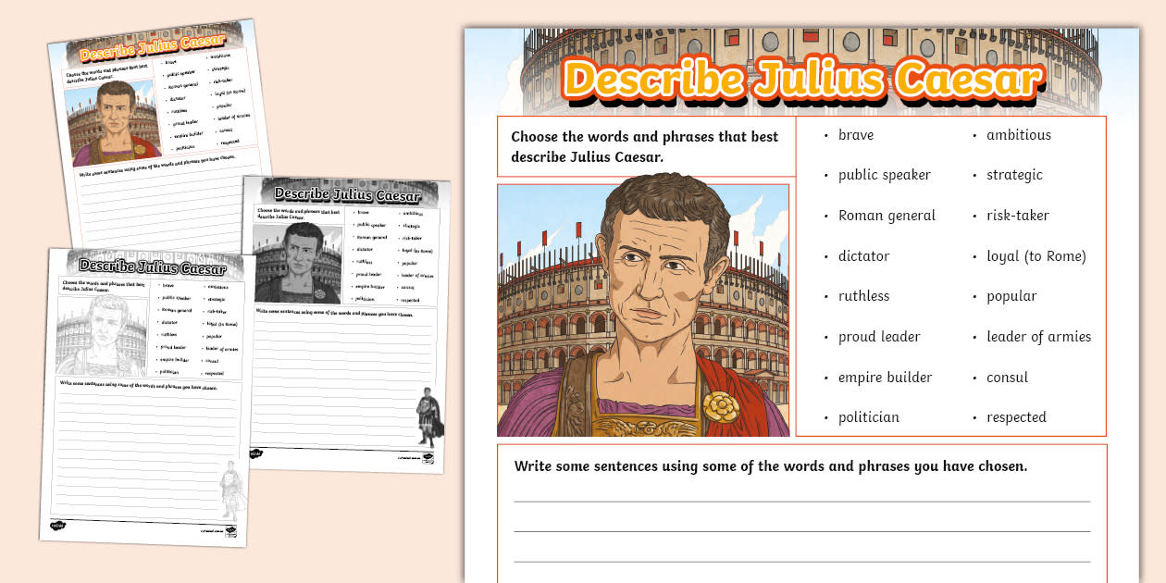This screenshot has height=583, width=1166.
Task: Click the first blank writing line on main worksheet
Action: (x=801, y=500)
